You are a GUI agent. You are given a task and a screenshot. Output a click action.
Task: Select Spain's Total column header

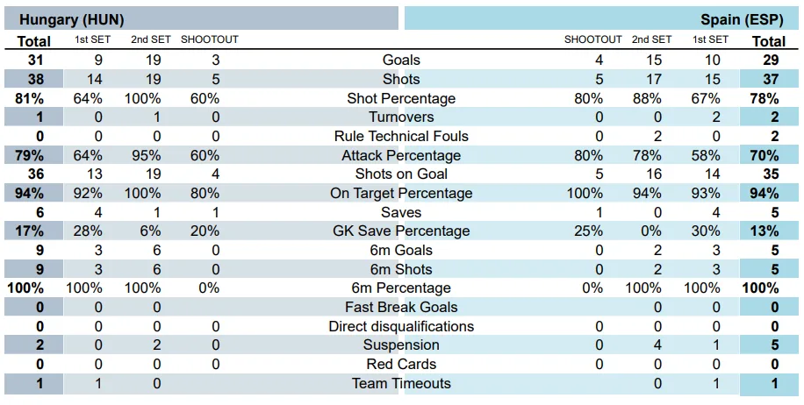pos(769,41)
